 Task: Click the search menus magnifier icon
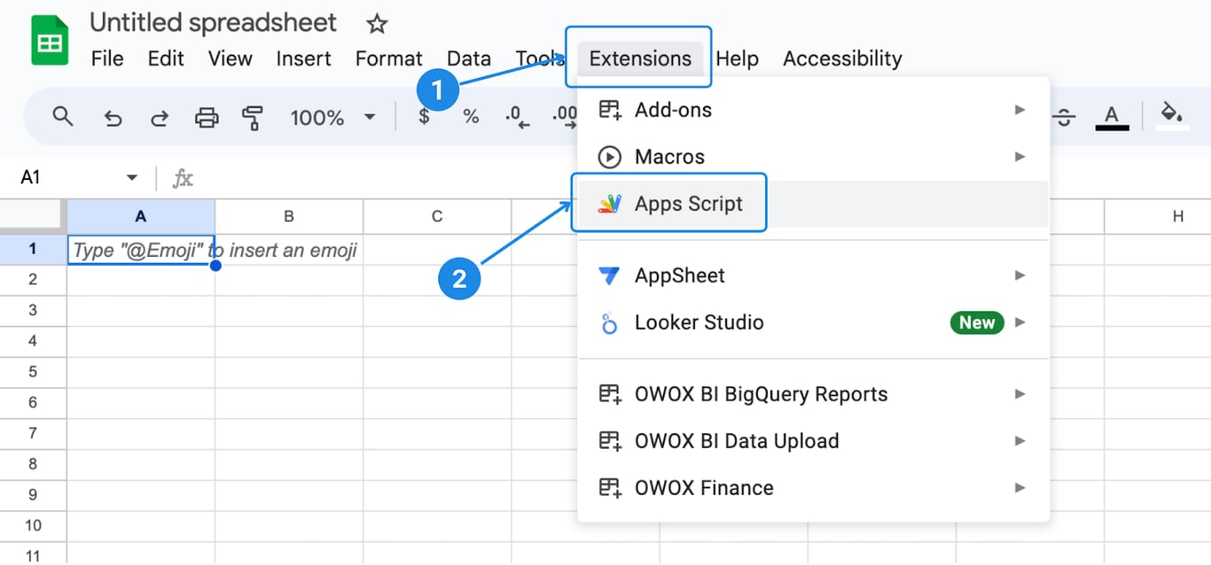click(62, 116)
